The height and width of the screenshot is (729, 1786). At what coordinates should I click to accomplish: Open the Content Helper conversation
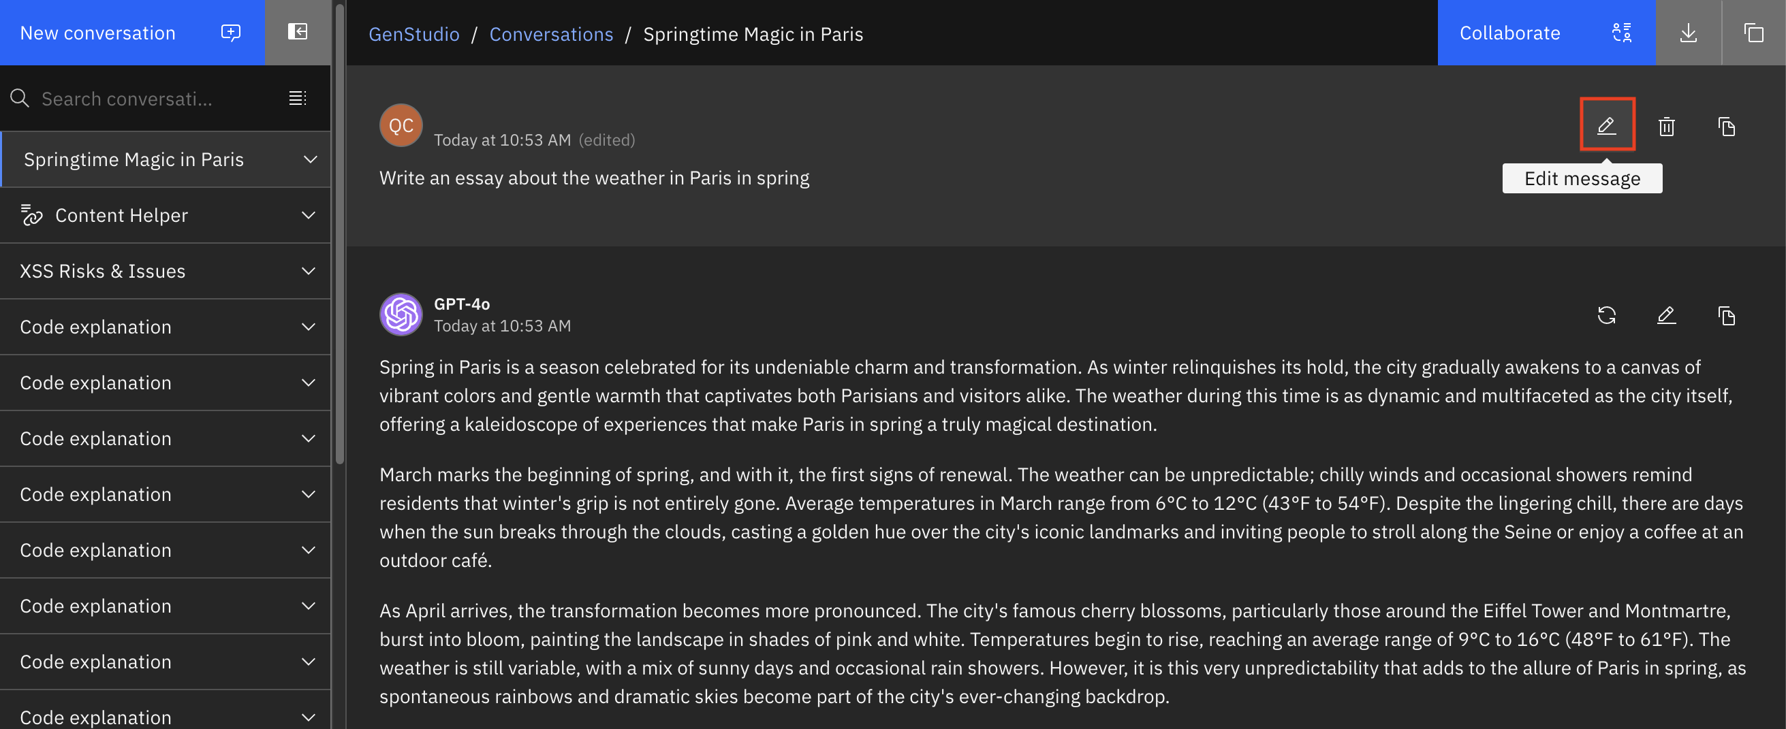tap(121, 216)
